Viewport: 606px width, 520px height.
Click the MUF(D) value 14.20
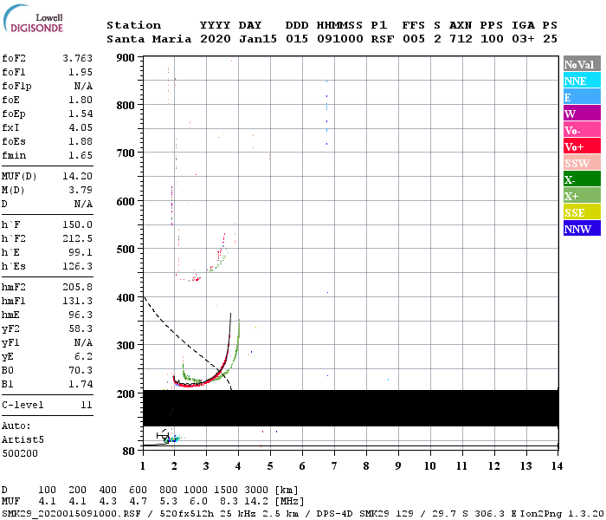pyautogui.click(x=78, y=176)
